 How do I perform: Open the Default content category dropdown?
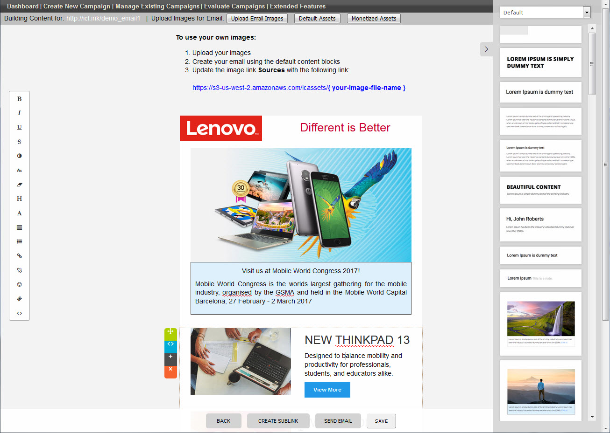[x=545, y=13]
